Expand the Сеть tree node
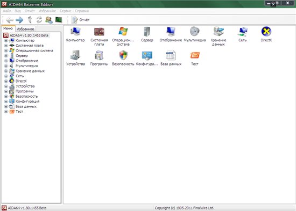This screenshot has width=296, height=211. click(6, 76)
